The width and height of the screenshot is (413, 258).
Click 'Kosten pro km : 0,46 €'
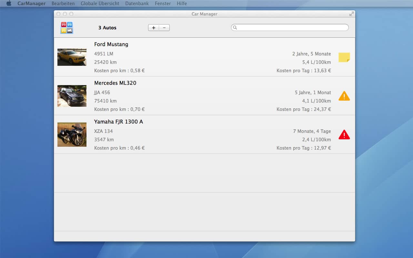tap(119, 148)
